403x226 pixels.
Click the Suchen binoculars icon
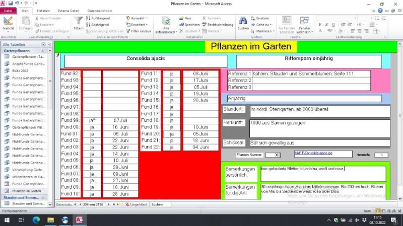pos(243,22)
